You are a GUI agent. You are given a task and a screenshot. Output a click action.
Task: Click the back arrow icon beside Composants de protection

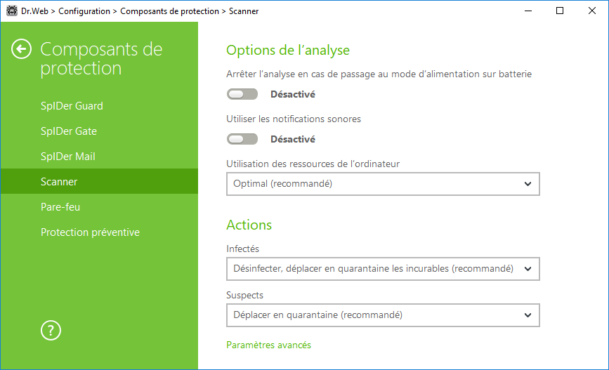coord(21,49)
